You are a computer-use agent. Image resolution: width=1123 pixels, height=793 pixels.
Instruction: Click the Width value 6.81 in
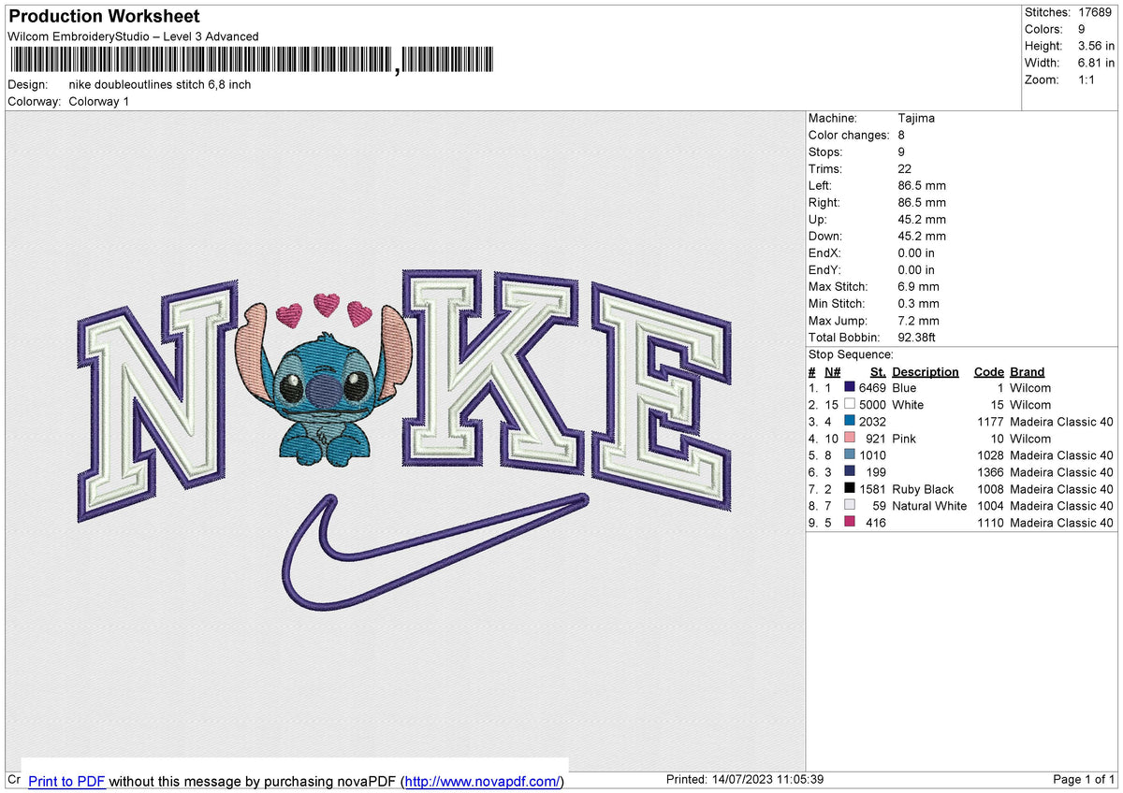1097,63
